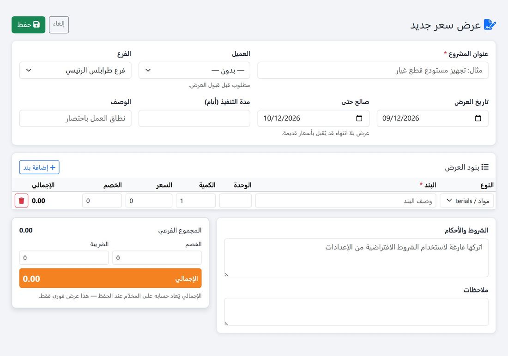Screen dimensions: 508x356
Task: Click the item row total 0.00
Action: pos(38,201)
